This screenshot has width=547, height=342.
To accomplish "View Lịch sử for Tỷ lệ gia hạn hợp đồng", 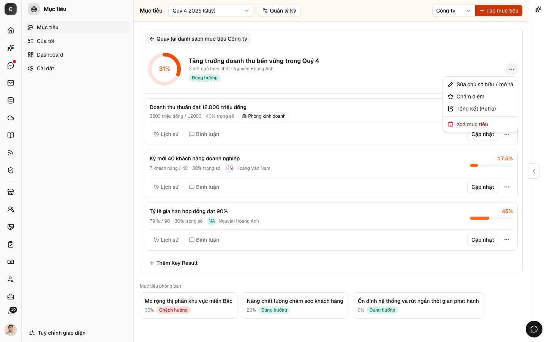I will point(166,240).
